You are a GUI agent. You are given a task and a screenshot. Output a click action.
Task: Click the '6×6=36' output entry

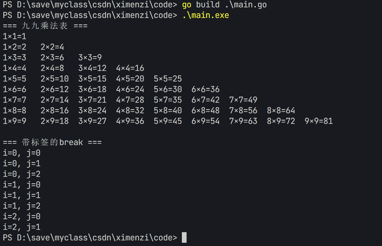tap(205, 89)
